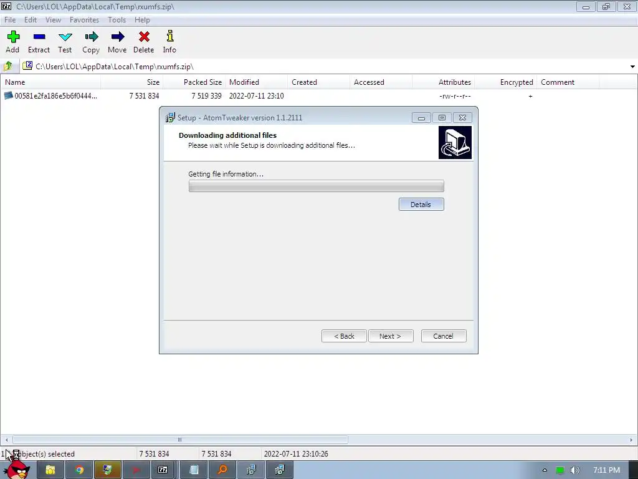
Task: Click the packed size value 7 519 339
Action: tap(206, 95)
